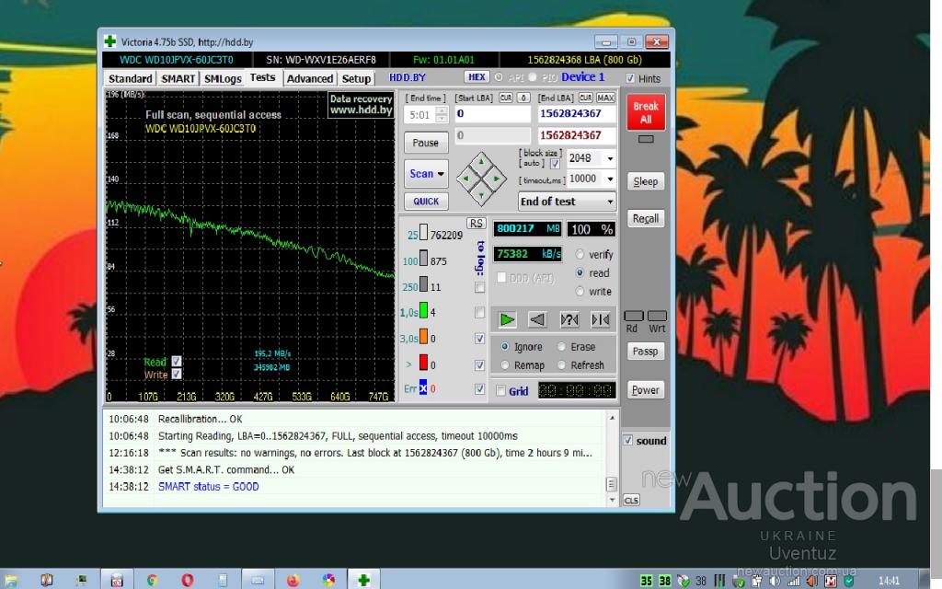Screen dimensions: 942x589
Task: Click the Sleep button
Action: (x=646, y=181)
